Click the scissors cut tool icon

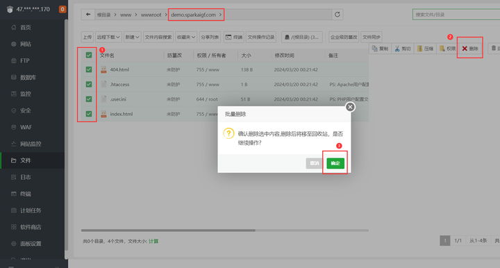point(397,49)
